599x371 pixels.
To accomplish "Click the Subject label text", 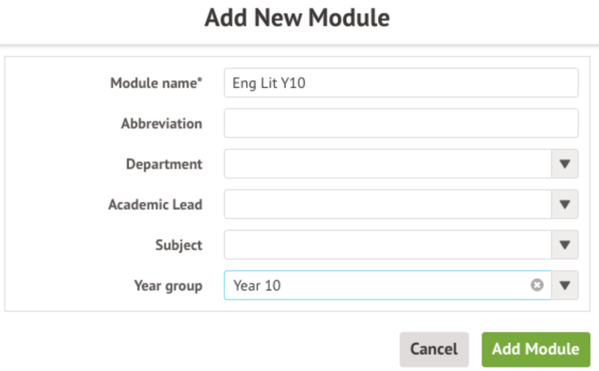I will (179, 245).
